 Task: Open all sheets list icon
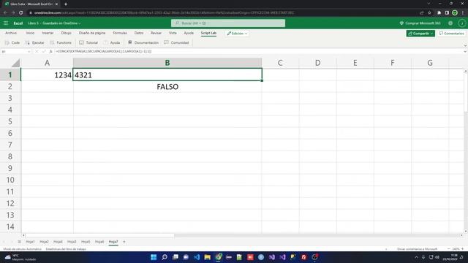click(x=20, y=242)
